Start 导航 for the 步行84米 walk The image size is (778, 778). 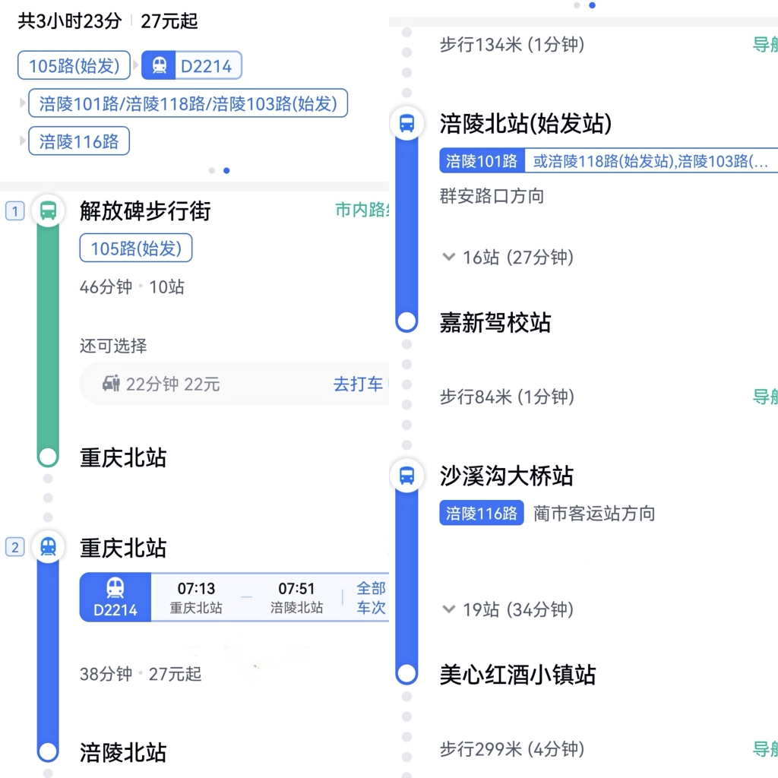point(764,397)
